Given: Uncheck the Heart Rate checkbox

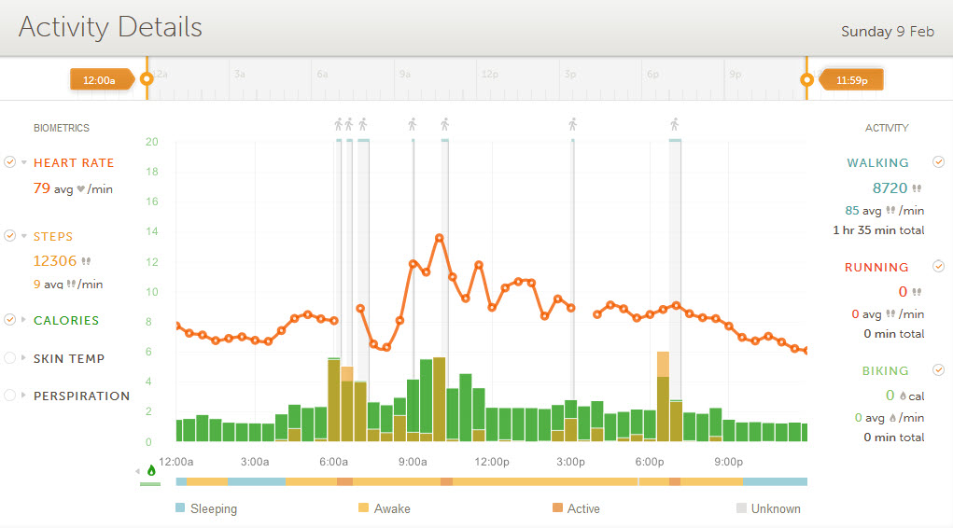Looking at the screenshot, I should [x=9, y=162].
